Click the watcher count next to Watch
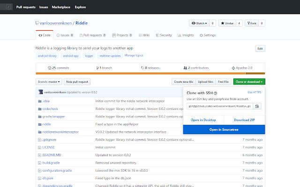Viewport: 300px width, 187px height. pyautogui.click(x=212, y=23)
